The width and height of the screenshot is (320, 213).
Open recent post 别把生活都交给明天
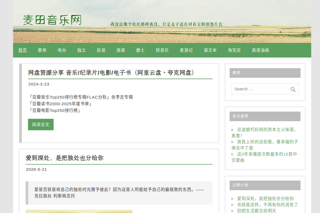pos(257,211)
